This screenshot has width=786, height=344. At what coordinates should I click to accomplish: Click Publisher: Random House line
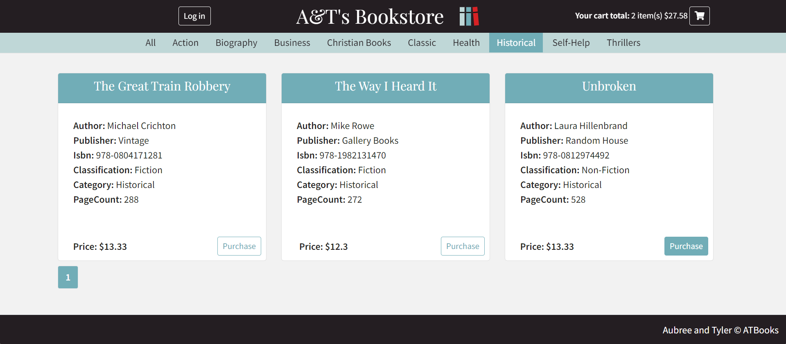point(574,140)
